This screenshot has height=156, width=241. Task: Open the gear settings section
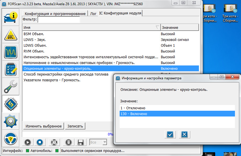coord(11,121)
